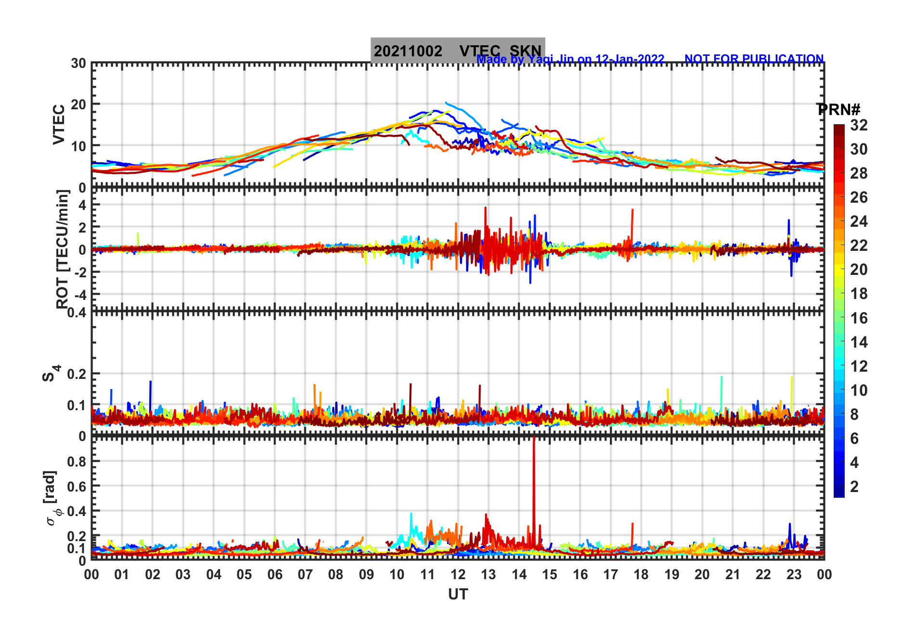Click the red ROT spike near 17:45
The width and height of the screenshot is (916, 622).
(632, 226)
